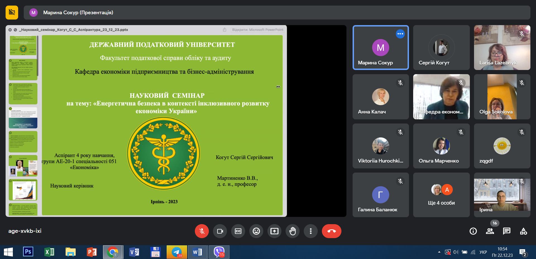The height and width of the screenshot is (259, 536).
Task: Open Viber from taskbar
Action: point(219,252)
